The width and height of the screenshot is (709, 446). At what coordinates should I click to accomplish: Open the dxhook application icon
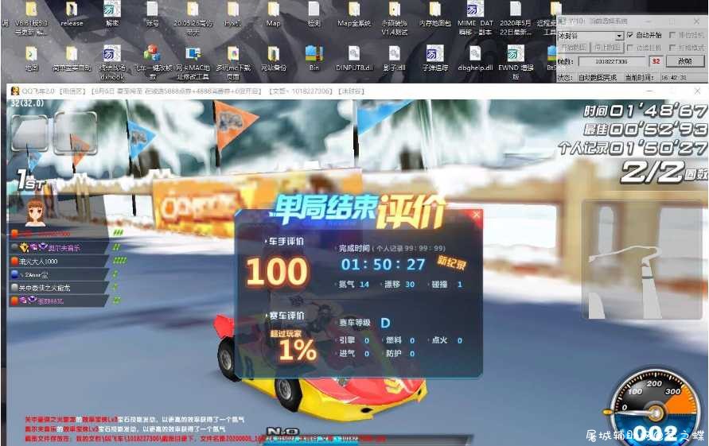coord(111,62)
